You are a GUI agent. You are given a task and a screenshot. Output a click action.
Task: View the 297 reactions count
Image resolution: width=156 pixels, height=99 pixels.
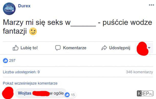click(12, 61)
